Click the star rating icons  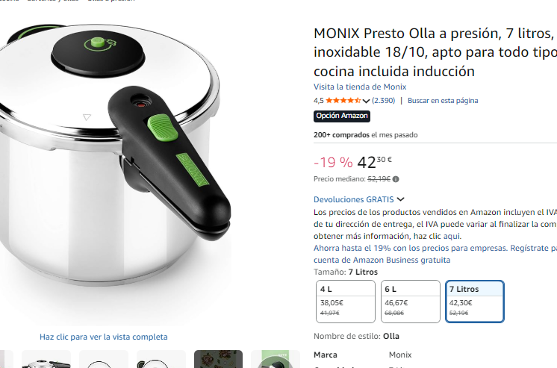[343, 101]
